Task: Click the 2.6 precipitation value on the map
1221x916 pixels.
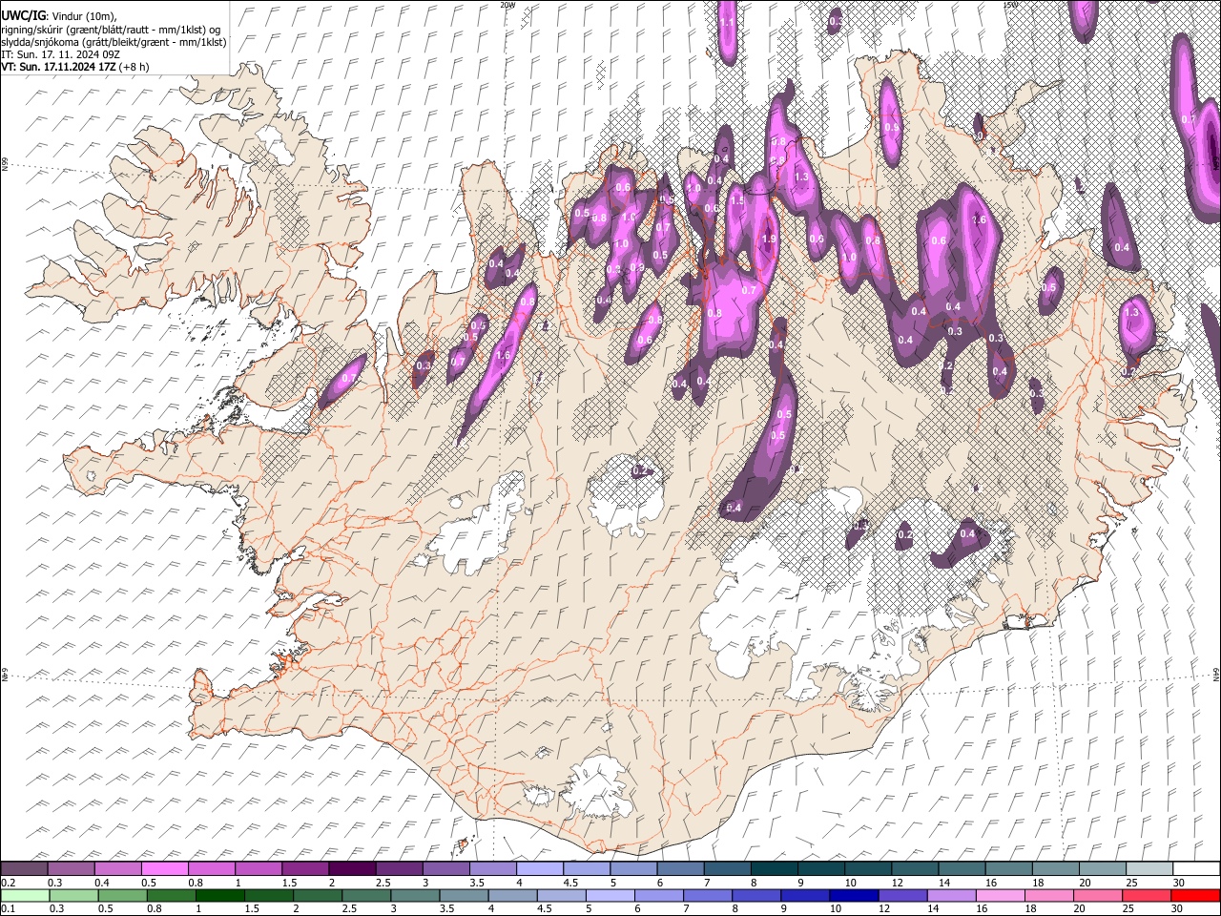Action: tap(978, 220)
